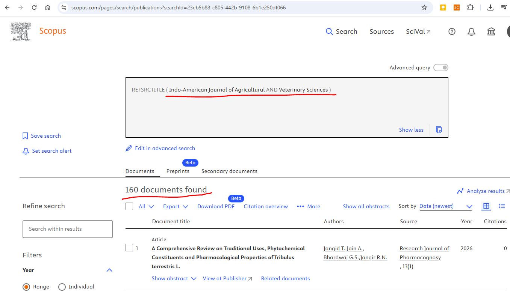Open View at Publisher link for result 1
This screenshot has height=293, width=510.
pos(227,278)
